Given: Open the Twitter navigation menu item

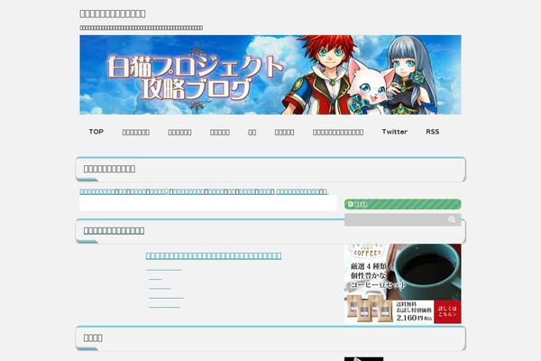Looking at the screenshot, I should 395,132.
